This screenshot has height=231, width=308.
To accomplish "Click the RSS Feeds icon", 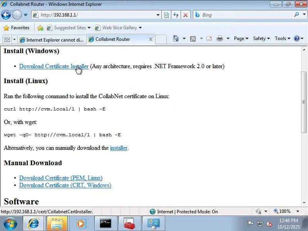I will pos(193,39).
